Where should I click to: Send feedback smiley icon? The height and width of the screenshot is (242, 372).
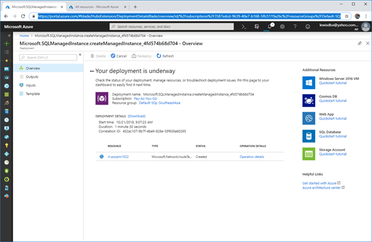tap(307, 27)
